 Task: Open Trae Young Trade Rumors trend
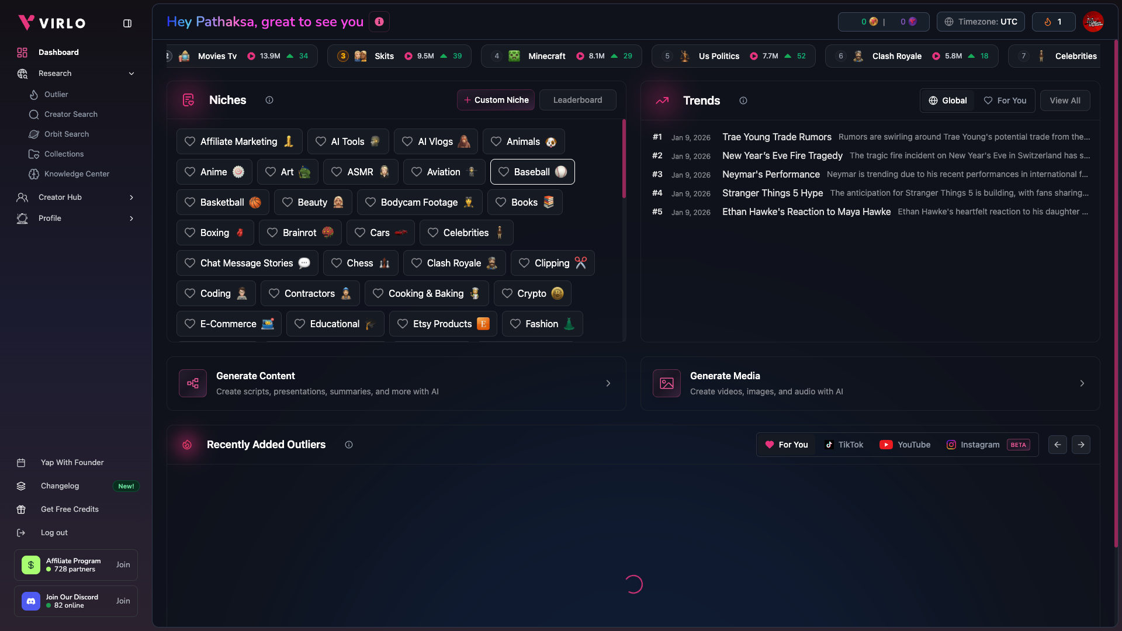(777, 137)
